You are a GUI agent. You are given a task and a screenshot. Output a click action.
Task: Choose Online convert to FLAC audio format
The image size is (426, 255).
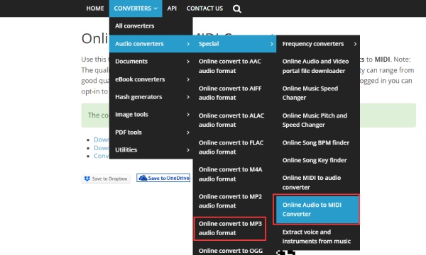tap(234, 147)
